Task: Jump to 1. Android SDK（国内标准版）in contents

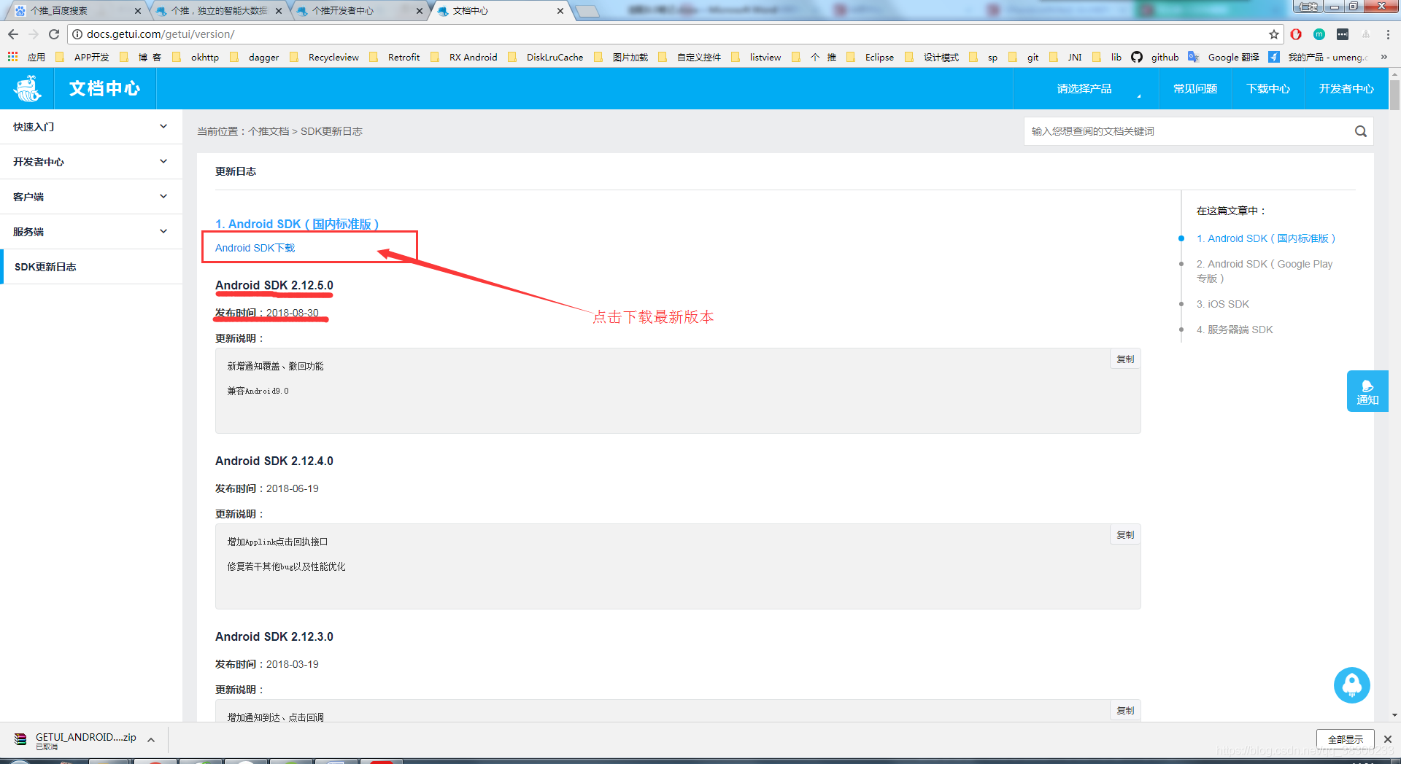Action: (1266, 238)
